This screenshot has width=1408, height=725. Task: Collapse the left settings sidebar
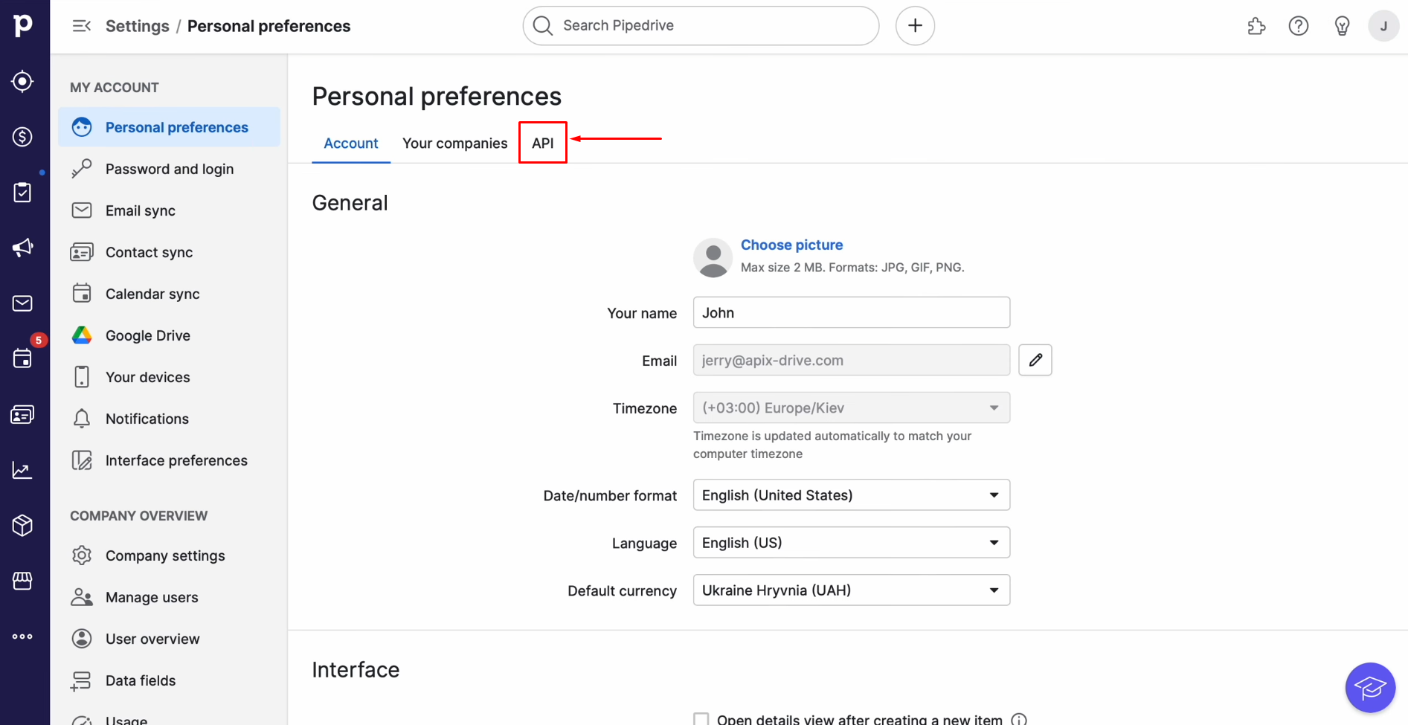(x=80, y=25)
